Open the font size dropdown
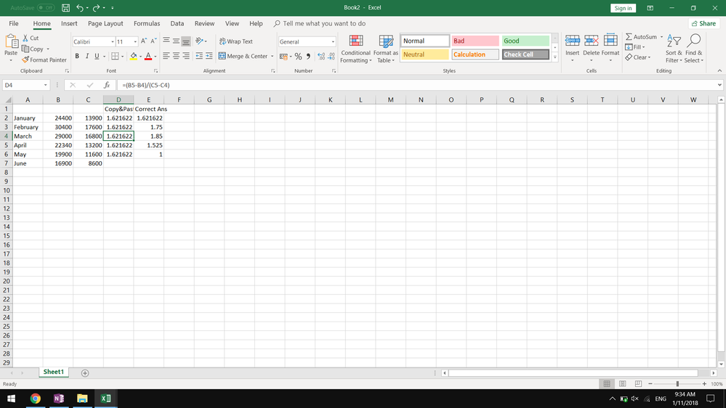The image size is (726, 408). coord(135,41)
